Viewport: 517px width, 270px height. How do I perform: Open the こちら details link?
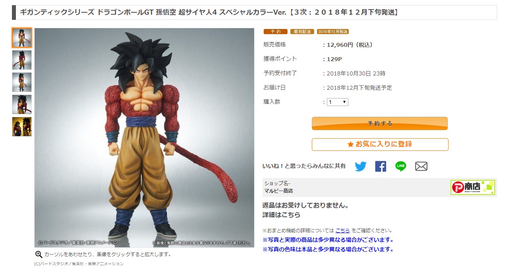click(x=342, y=230)
